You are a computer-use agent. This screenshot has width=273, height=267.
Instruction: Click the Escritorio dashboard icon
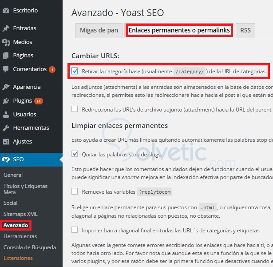pyautogui.click(x=6, y=11)
